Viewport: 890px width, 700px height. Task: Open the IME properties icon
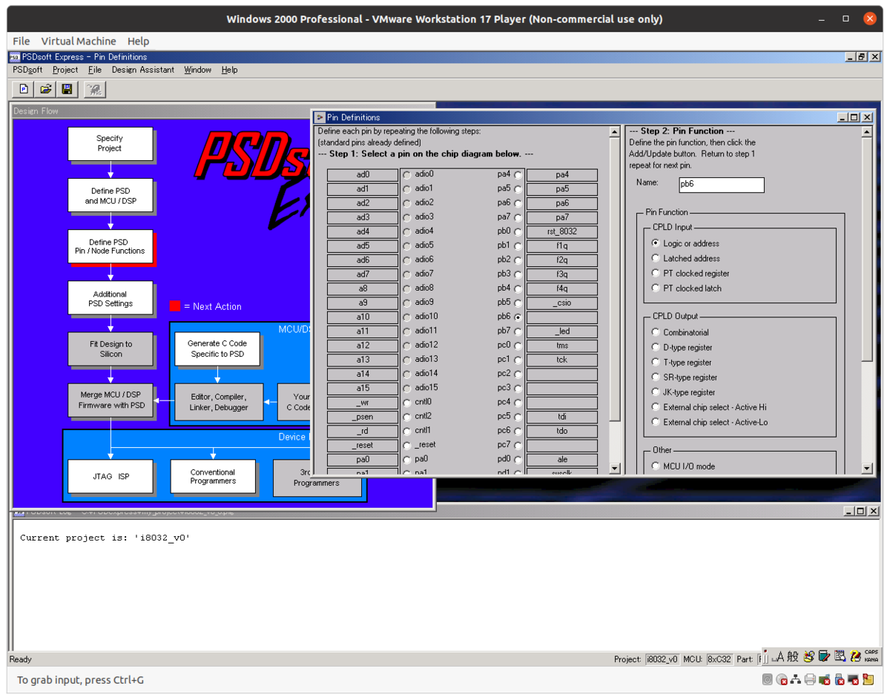(x=840, y=656)
